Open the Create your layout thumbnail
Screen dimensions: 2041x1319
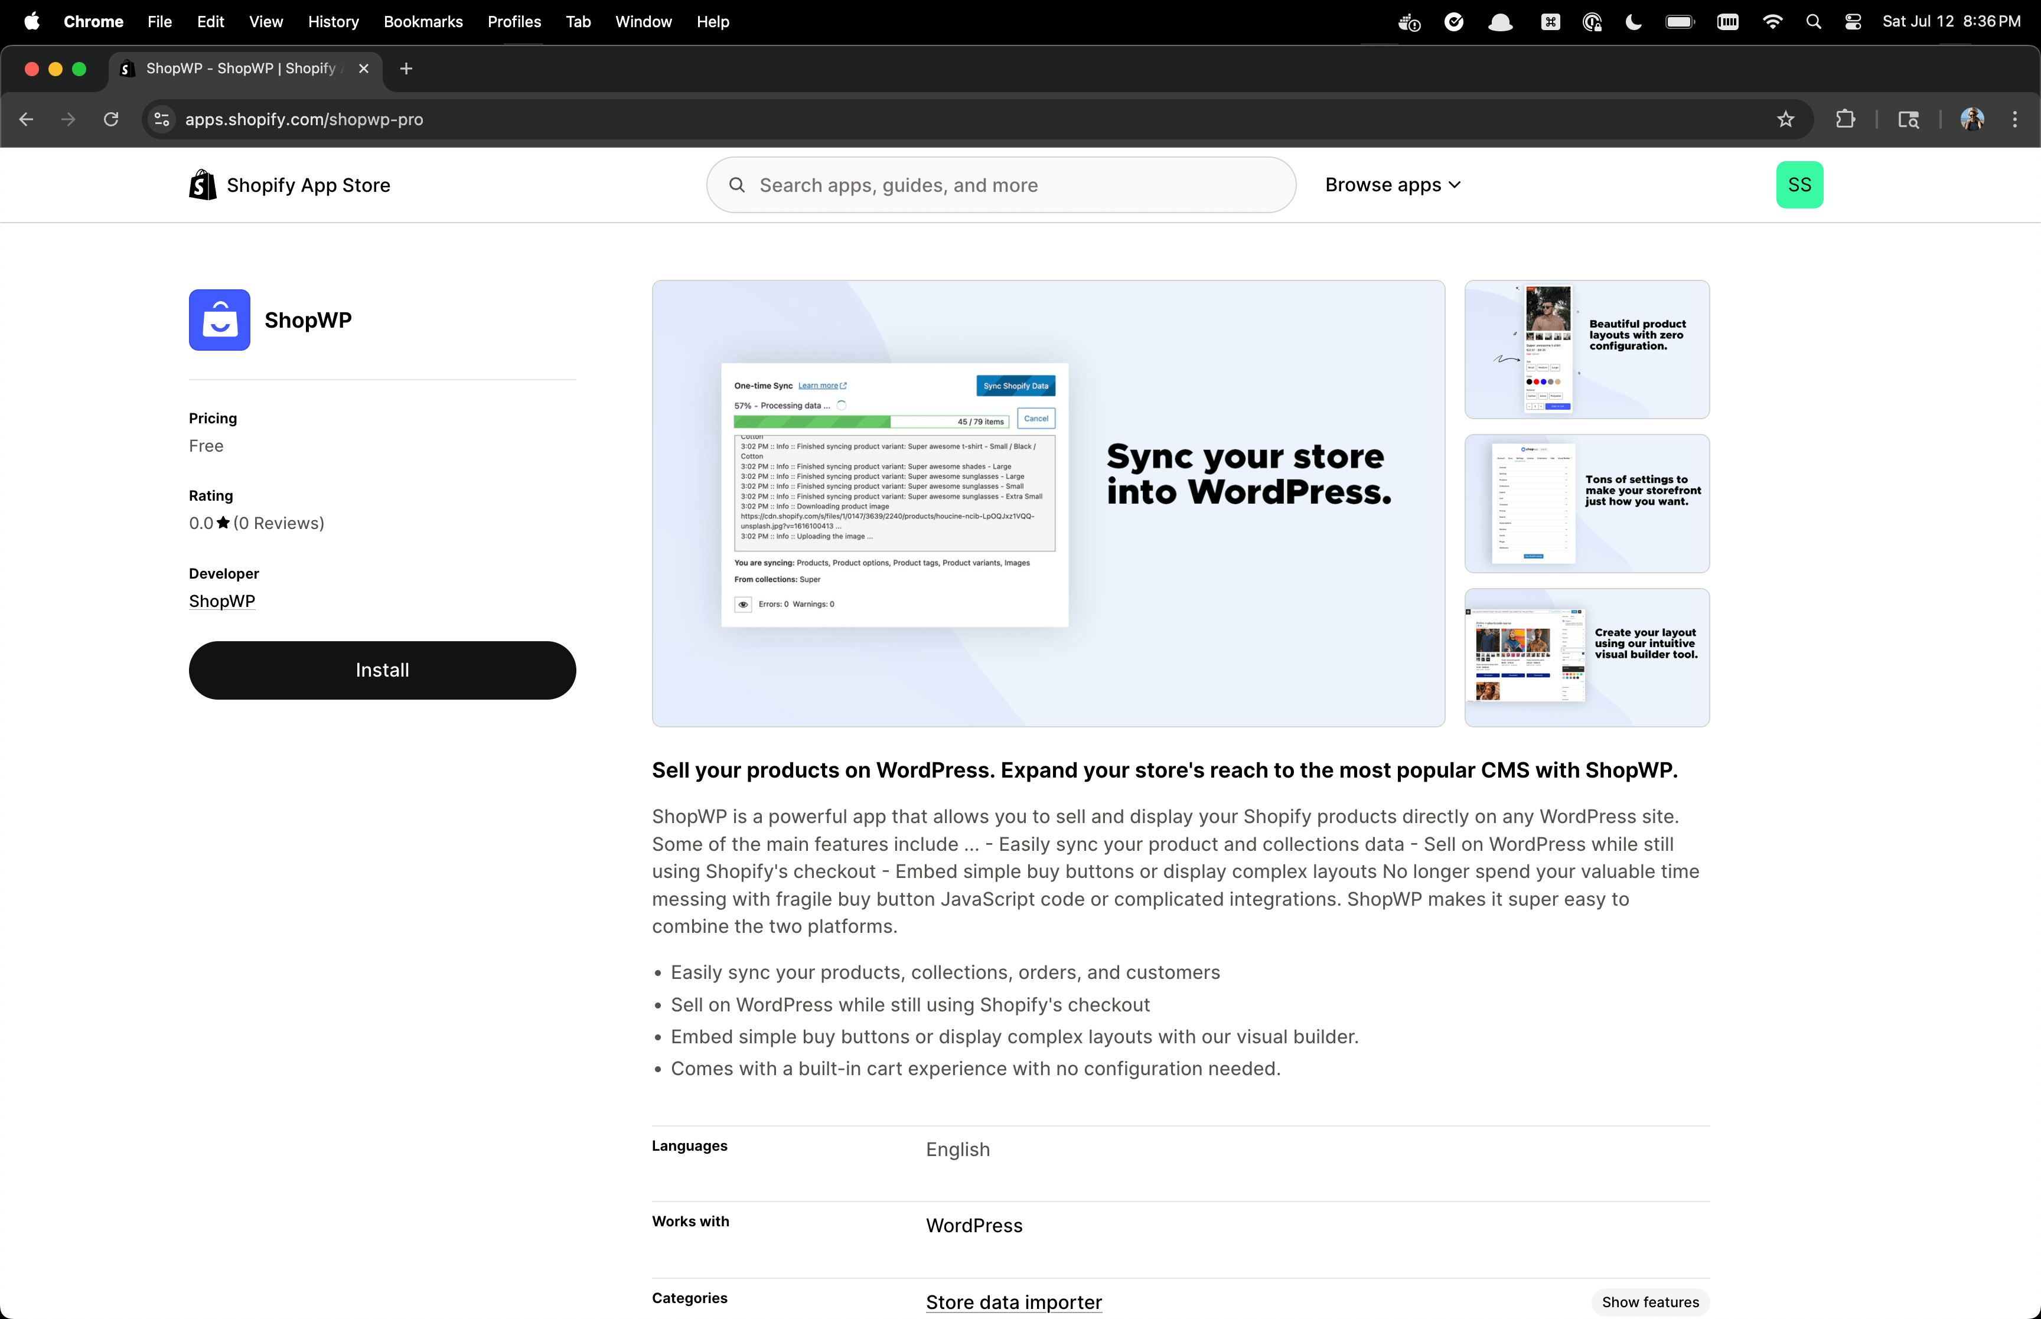(x=1587, y=658)
